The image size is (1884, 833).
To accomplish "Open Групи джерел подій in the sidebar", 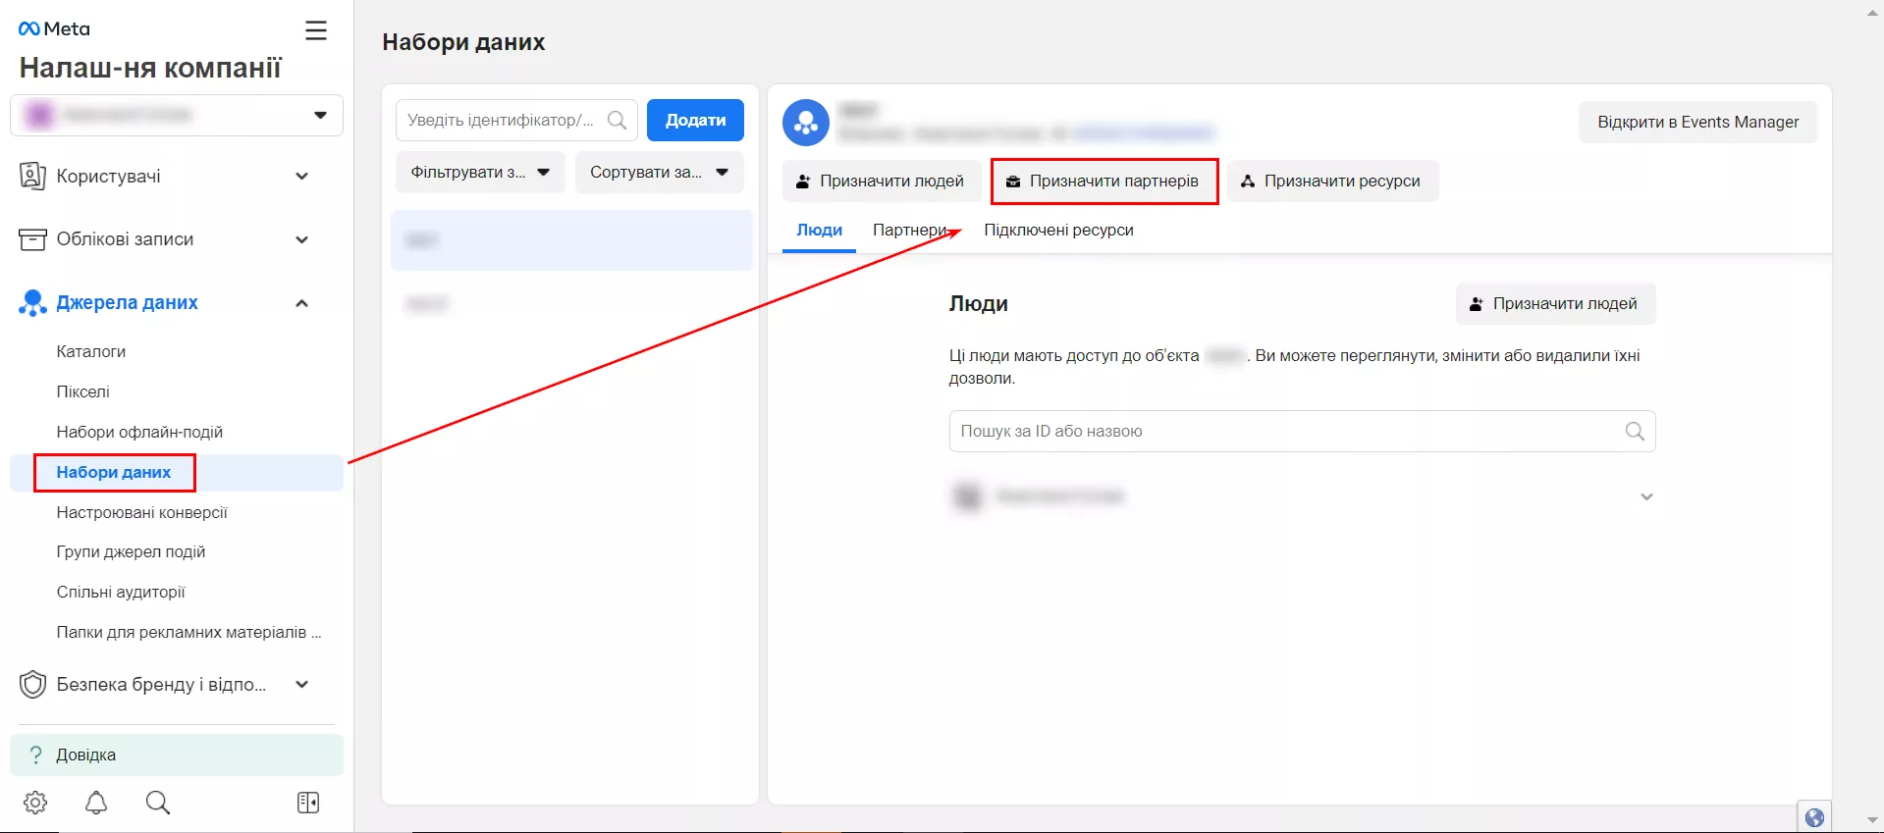I will tap(131, 551).
